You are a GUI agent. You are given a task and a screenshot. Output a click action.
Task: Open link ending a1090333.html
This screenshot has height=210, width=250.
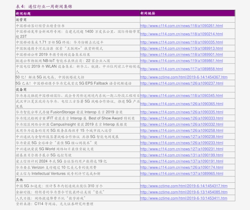tap(182, 118)
